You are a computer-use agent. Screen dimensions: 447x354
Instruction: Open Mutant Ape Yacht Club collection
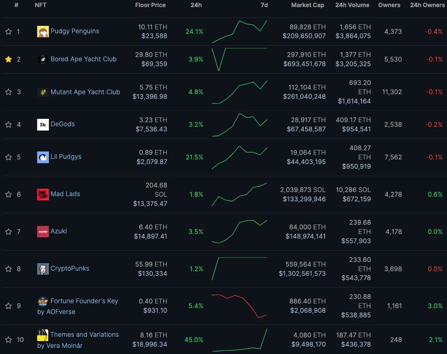(85, 92)
